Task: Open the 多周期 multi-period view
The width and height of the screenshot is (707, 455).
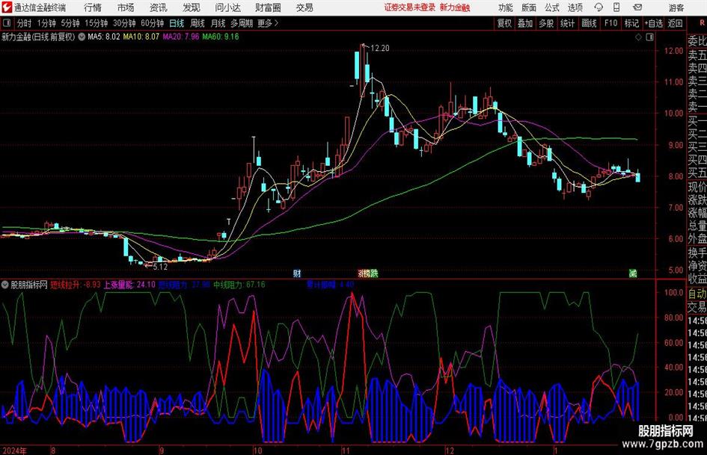Action: tap(242, 23)
